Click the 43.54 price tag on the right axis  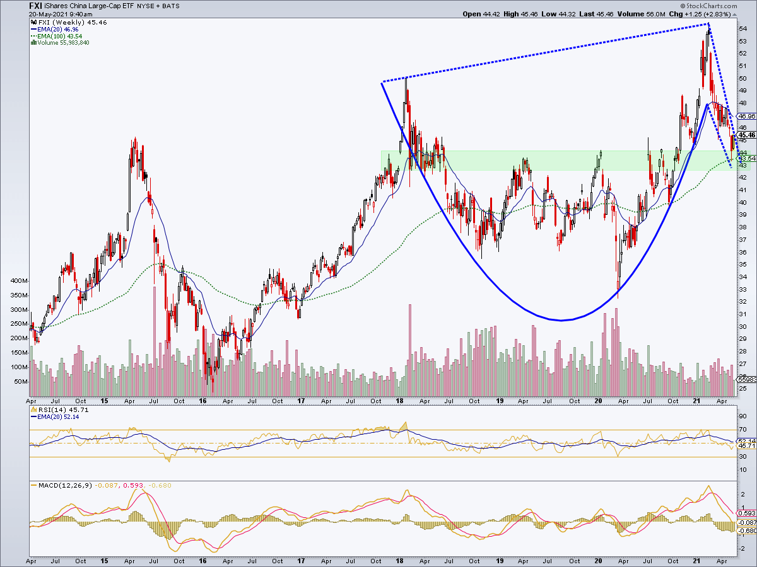coord(747,158)
